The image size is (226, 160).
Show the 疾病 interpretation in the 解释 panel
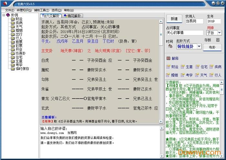[x=215, y=67]
